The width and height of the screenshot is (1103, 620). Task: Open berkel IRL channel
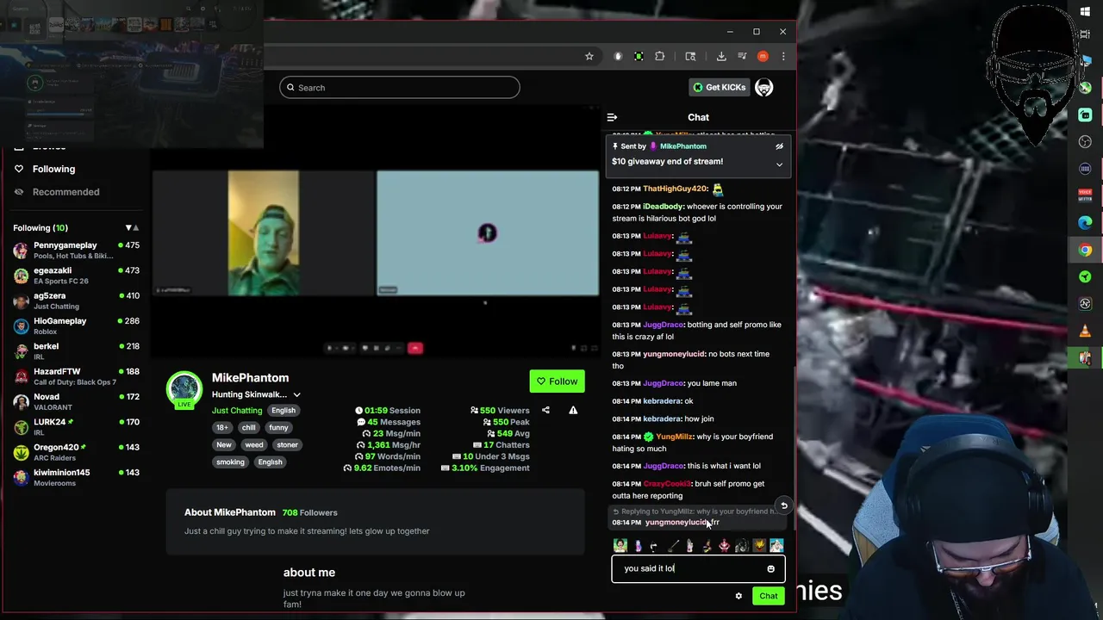[76, 351]
